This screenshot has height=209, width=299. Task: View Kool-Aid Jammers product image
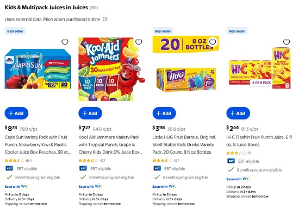(111, 69)
